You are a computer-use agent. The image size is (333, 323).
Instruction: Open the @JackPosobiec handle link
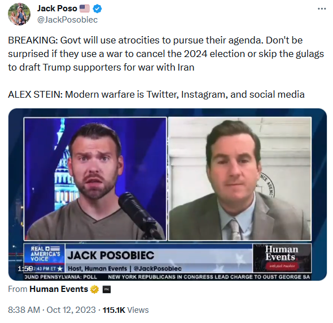(x=67, y=20)
